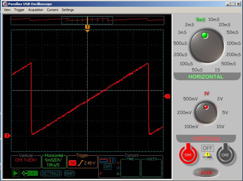
Task: Select the 50uS horizontal timebase
Action: tap(197, 70)
